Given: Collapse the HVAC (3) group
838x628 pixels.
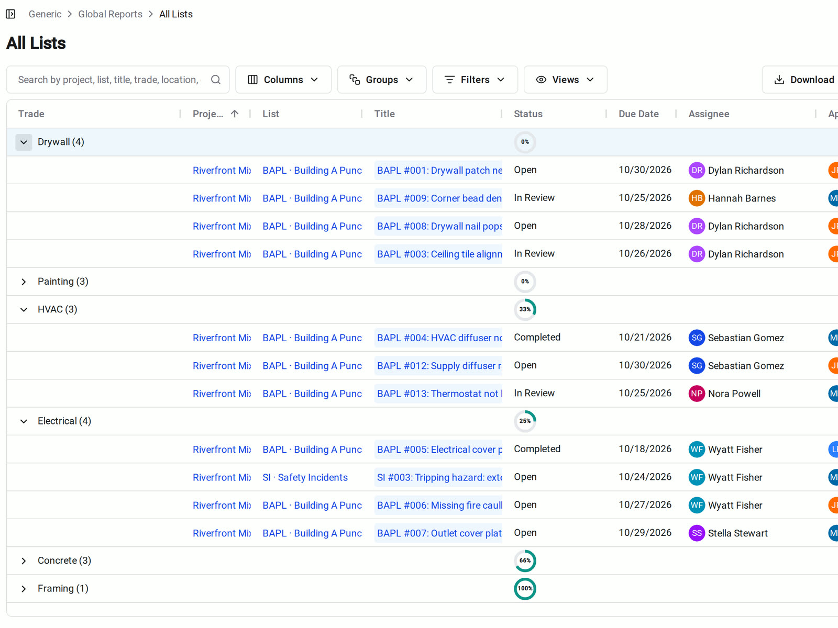Looking at the screenshot, I should tap(24, 309).
